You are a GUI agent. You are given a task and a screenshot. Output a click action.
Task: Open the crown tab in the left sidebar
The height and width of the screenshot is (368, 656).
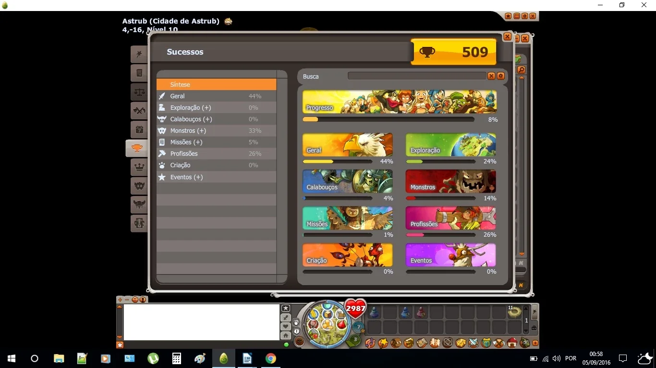click(139, 167)
